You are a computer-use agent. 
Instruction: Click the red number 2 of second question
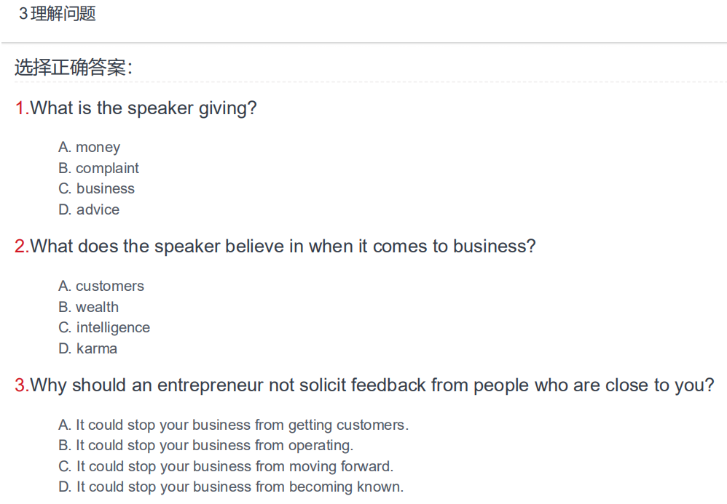click(x=20, y=247)
